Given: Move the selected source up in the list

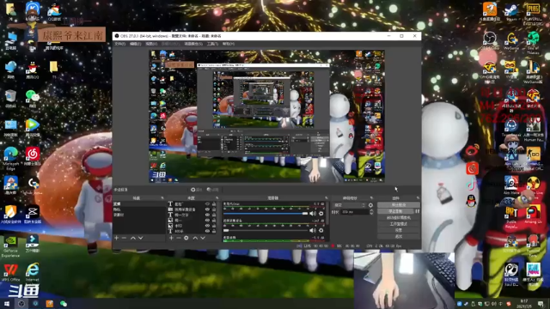Looking at the screenshot, I should [x=195, y=238].
